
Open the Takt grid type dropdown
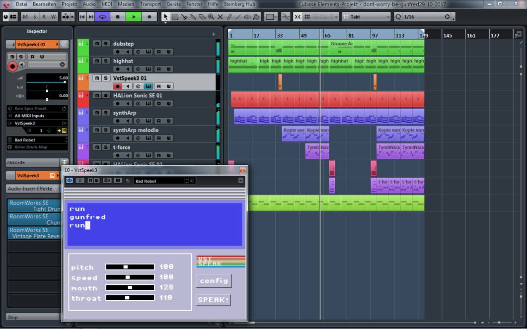[x=367, y=17]
